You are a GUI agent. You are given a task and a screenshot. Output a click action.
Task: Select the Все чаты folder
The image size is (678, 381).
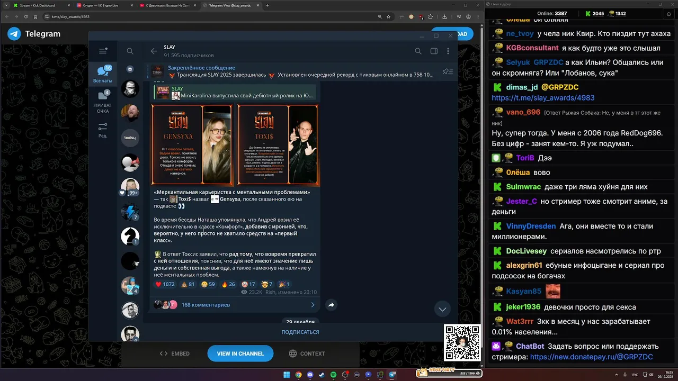(103, 74)
